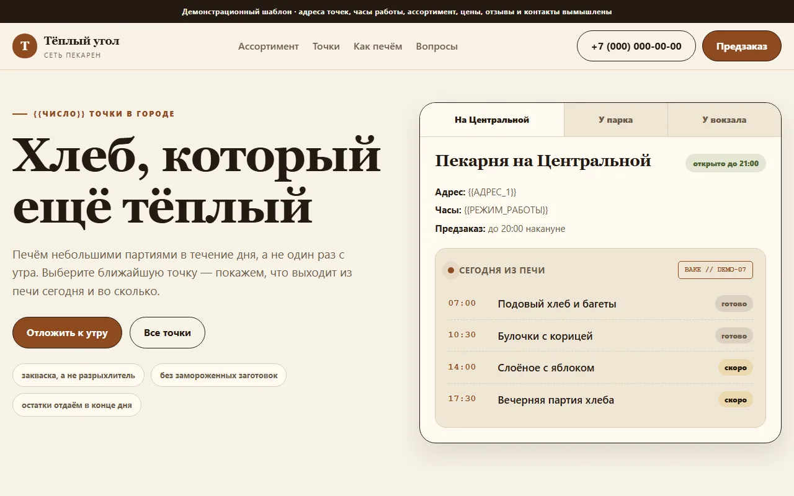Click the «{{ЧИСЛО}} точки в городе» eyebrow text
The height and width of the screenshot is (496, 794).
[x=104, y=114]
